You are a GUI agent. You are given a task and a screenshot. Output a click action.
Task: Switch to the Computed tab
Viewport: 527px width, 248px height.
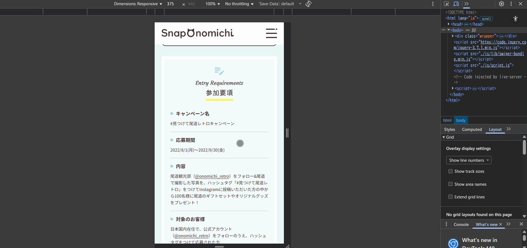pyautogui.click(x=472, y=129)
